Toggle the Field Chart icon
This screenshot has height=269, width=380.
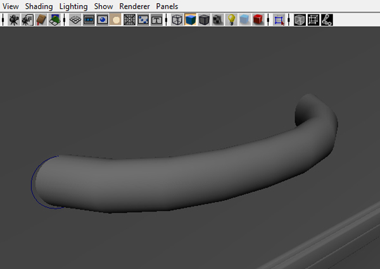pyautogui.click(x=129, y=20)
